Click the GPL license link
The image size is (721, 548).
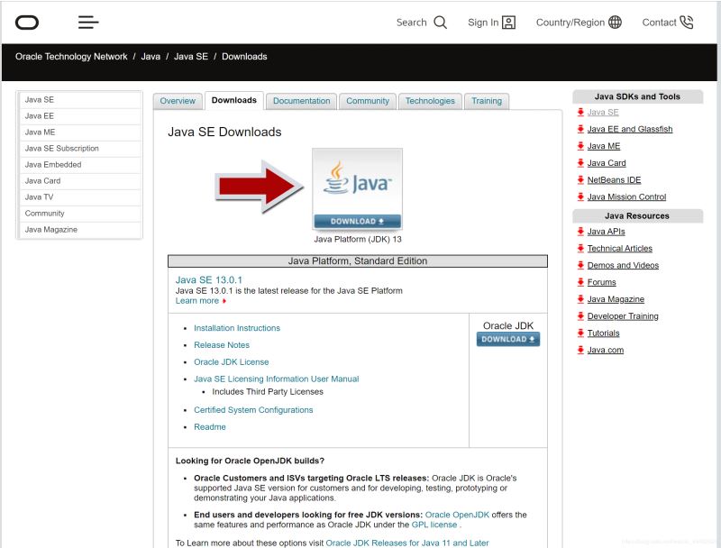(434, 525)
